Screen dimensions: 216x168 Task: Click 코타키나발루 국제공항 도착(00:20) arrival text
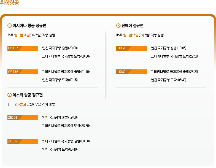(66, 56)
